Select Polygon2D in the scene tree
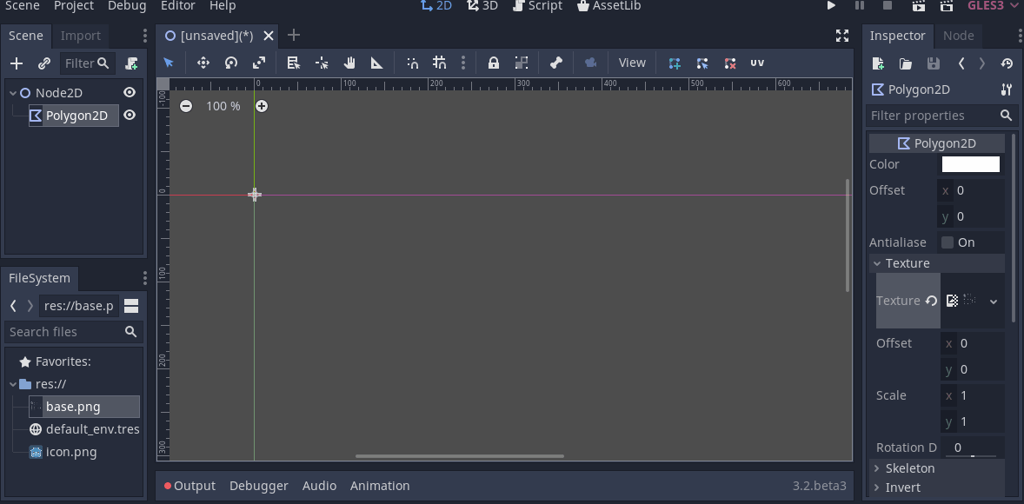This screenshot has width=1024, height=504. click(x=74, y=116)
